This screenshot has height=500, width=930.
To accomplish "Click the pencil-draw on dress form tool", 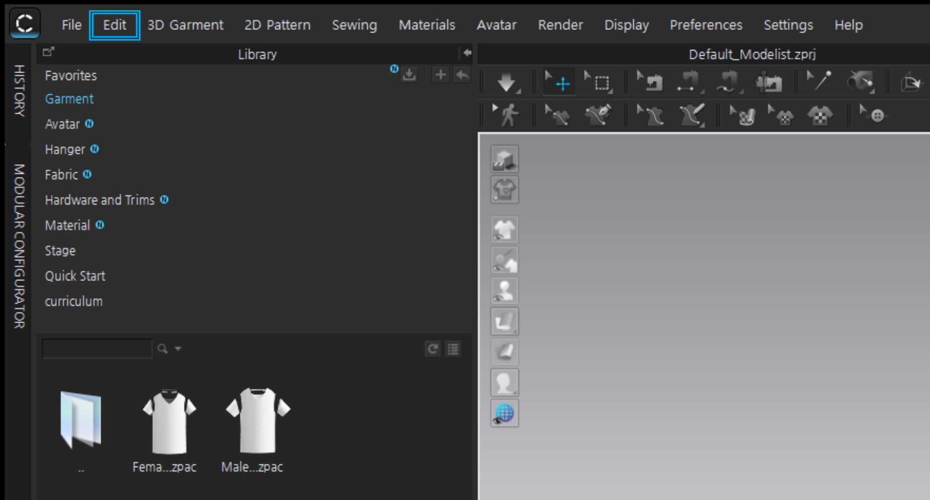I will coord(691,116).
